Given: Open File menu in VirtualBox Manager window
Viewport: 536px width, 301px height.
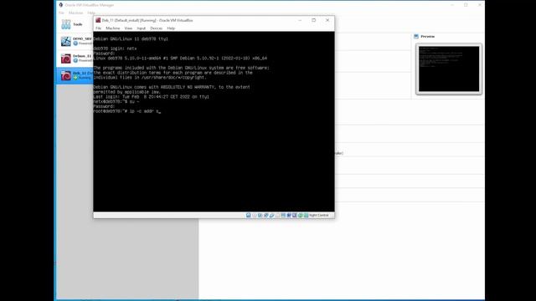Looking at the screenshot, I should pyautogui.click(x=61, y=13).
